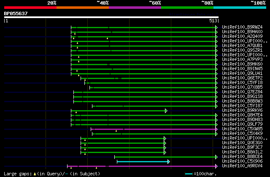Viewport: 270px width, 177px height.
Task: Select the UniRef100_C5X4K9 label
Action: [x=242, y=134]
